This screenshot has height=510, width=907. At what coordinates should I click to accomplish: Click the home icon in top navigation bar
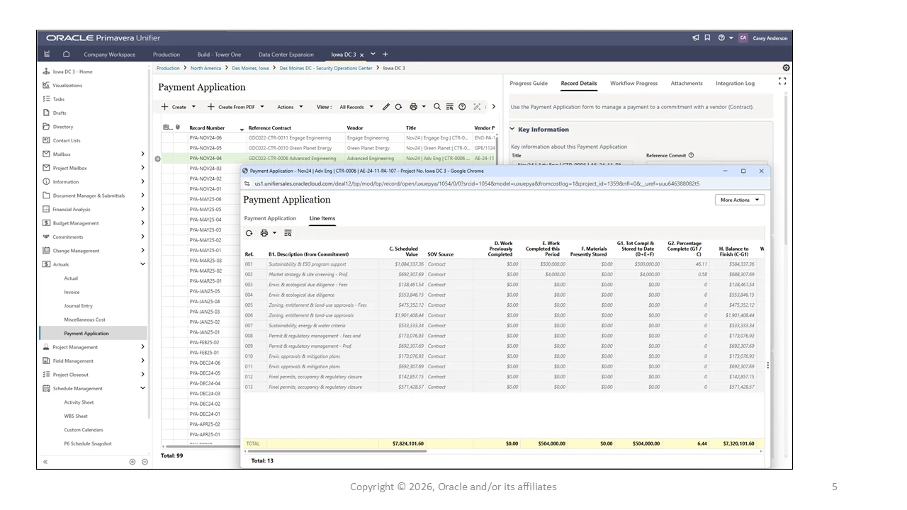[x=66, y=54]
